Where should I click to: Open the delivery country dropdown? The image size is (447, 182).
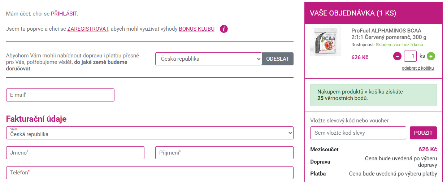point(208,59)
